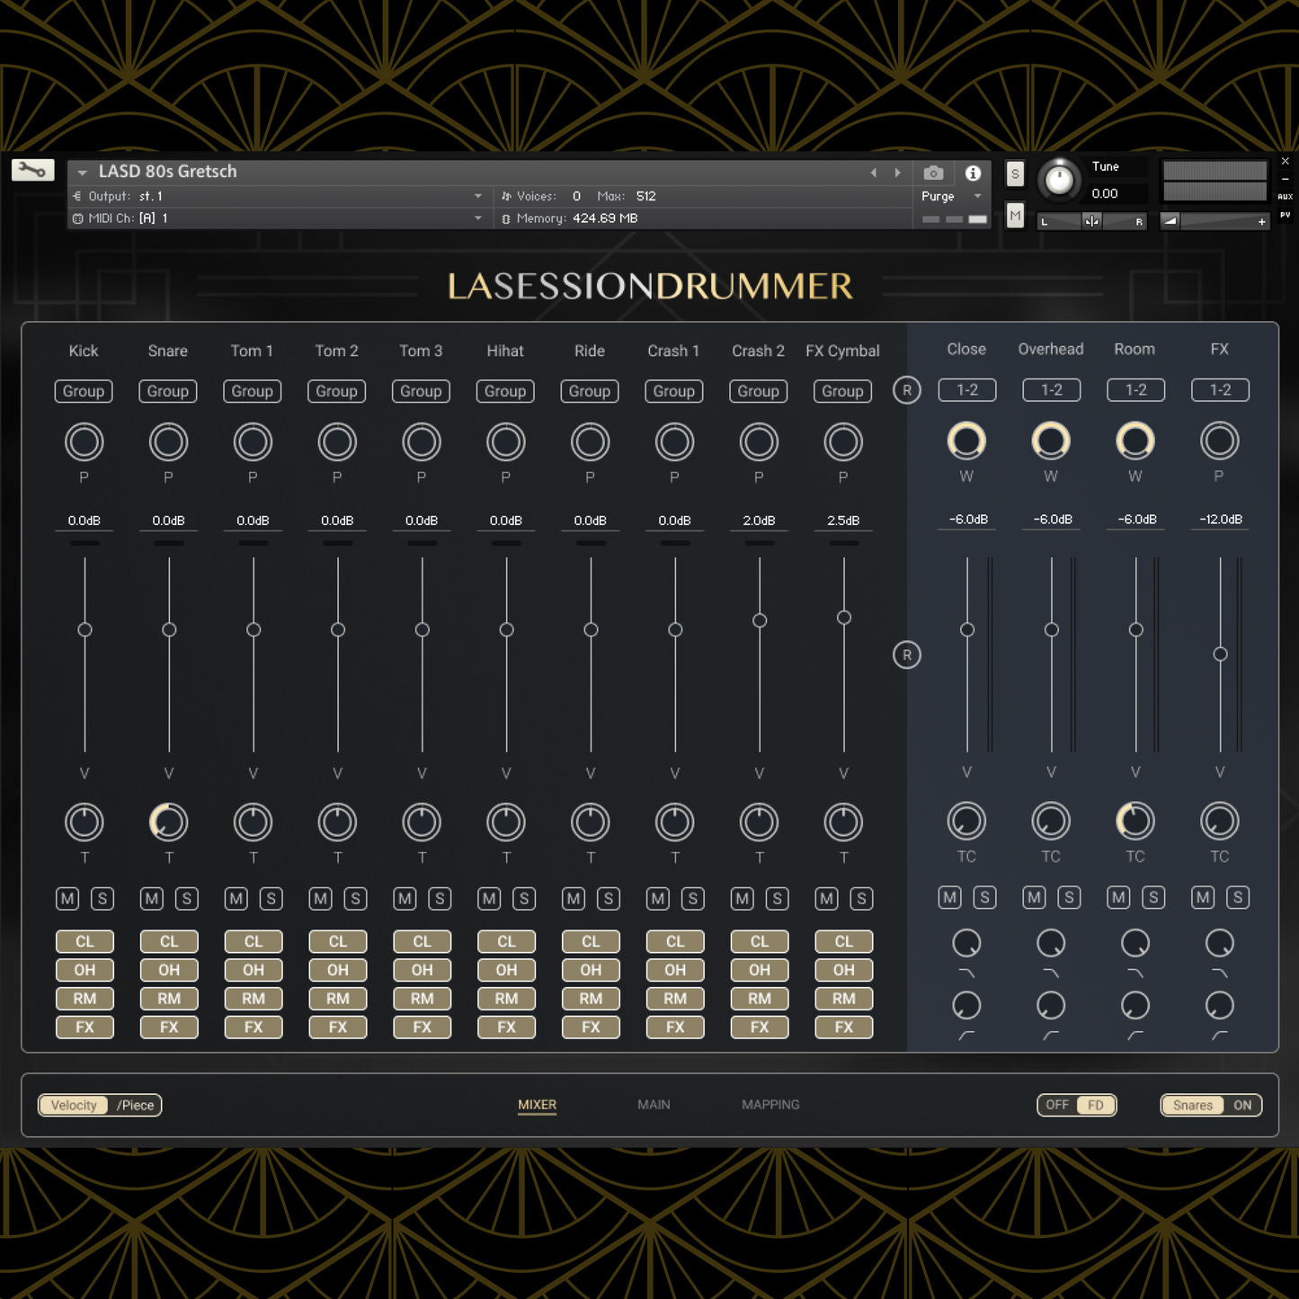Open the MIDI channel dropdown
Image resolution: width=1299 pixels, height=1299 pixels.
pos(478,218)
